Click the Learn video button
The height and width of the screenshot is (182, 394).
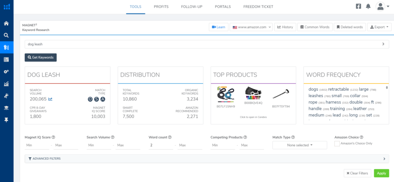219,27
